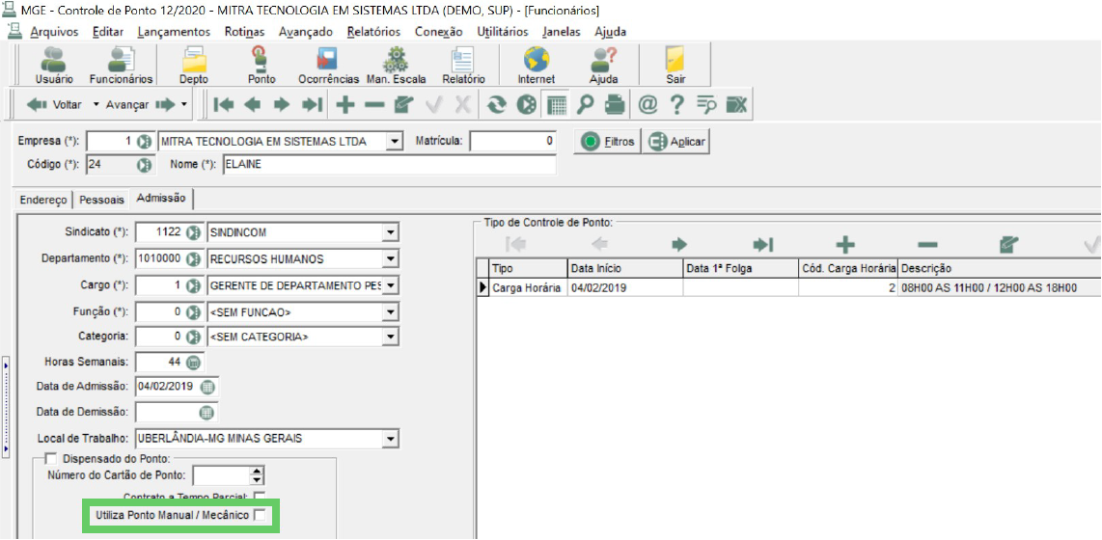Expand the Cargo dropdown

click(392, 285)
